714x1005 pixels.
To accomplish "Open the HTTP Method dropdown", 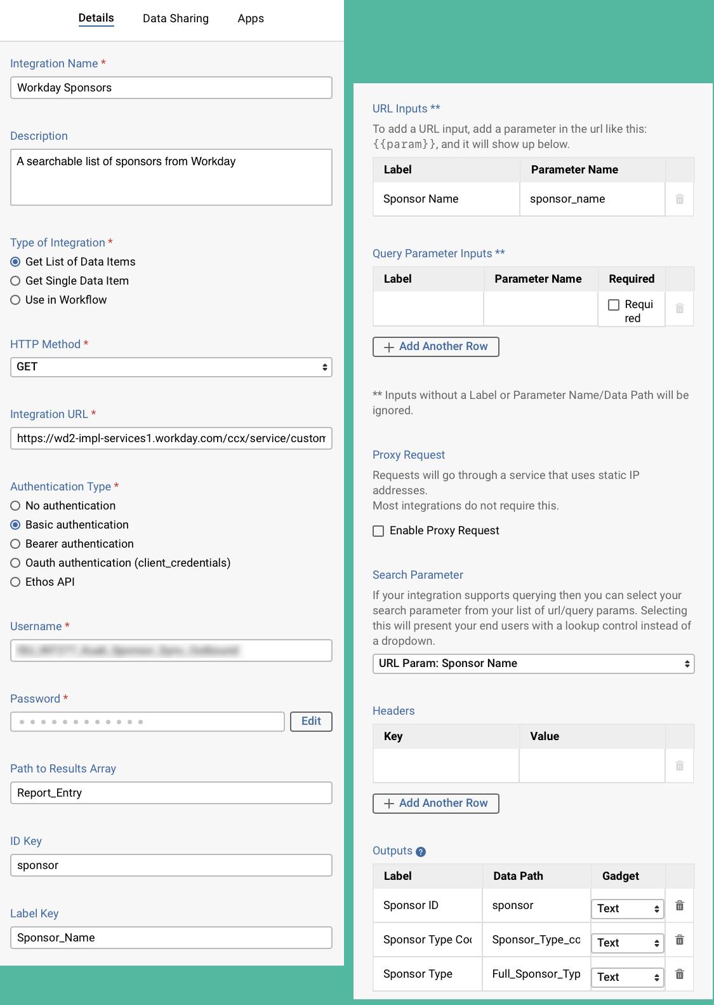I will point(171,367).
